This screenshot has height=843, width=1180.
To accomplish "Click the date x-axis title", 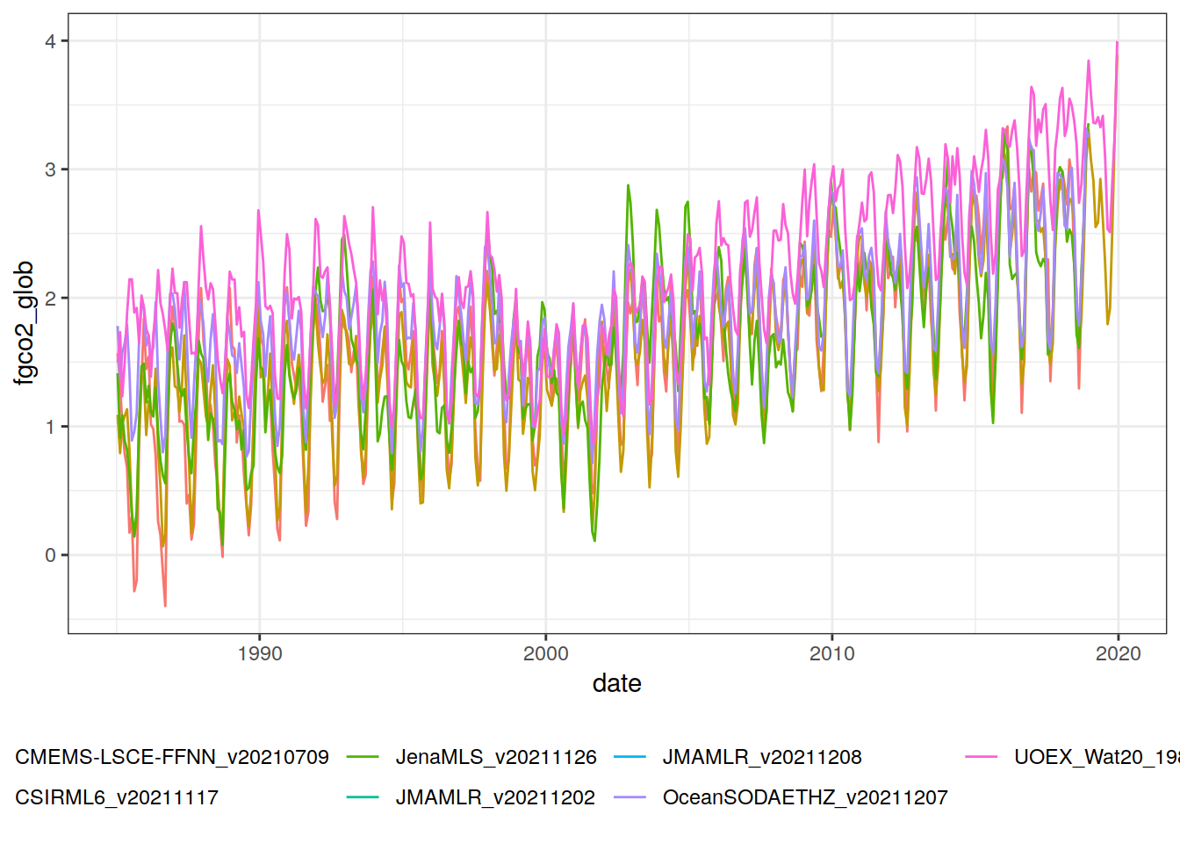I will click(616, 683).
